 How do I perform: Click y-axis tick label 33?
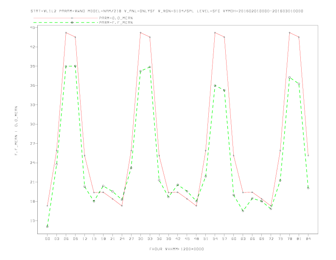click(x=33, y=105)
